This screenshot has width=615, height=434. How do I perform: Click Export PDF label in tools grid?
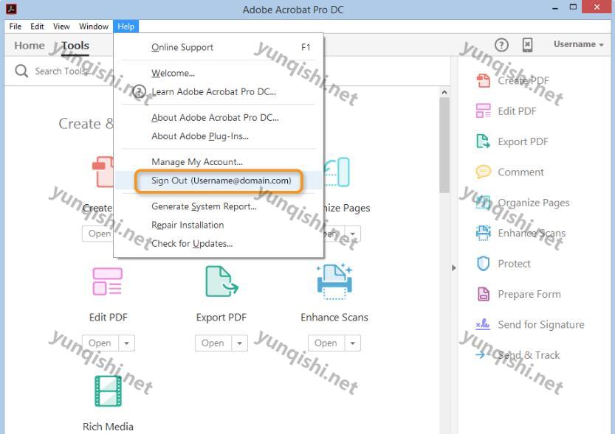[x=221, y=318]
